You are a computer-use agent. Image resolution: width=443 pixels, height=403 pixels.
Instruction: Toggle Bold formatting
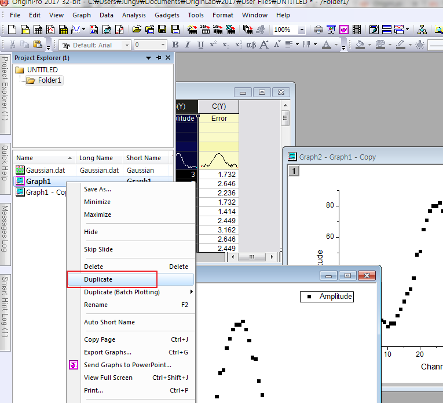pos(175,45)
